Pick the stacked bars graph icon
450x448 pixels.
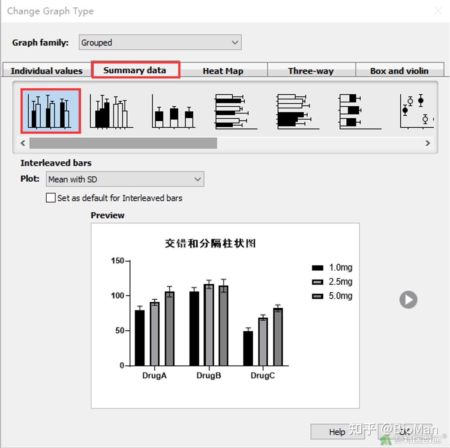click(x=174, y=111)
